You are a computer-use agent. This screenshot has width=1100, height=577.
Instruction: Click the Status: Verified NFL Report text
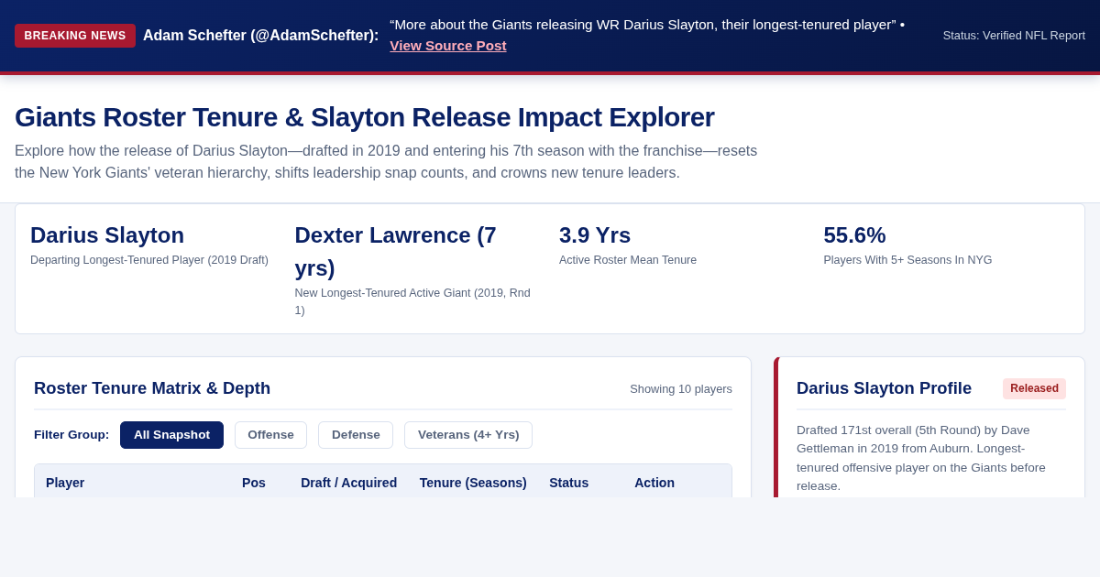[x=1014, y=36]
